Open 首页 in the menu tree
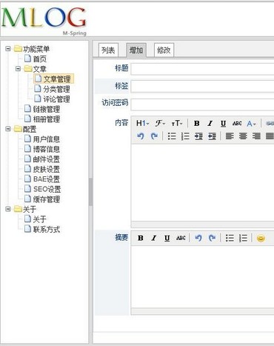 (36, 59)
